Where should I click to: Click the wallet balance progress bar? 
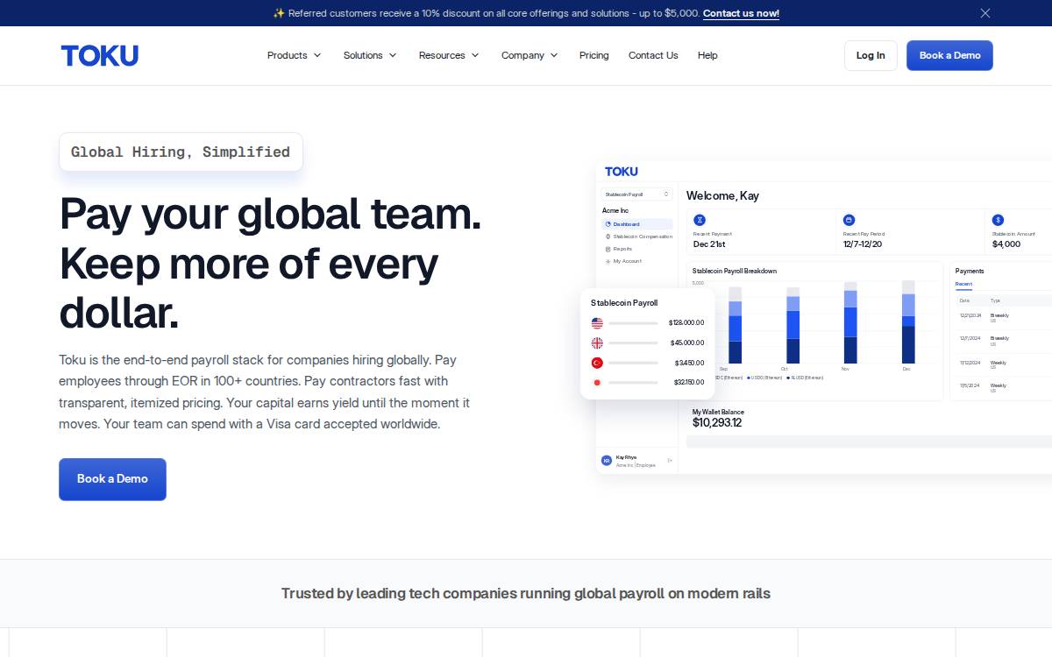[869, 442]
